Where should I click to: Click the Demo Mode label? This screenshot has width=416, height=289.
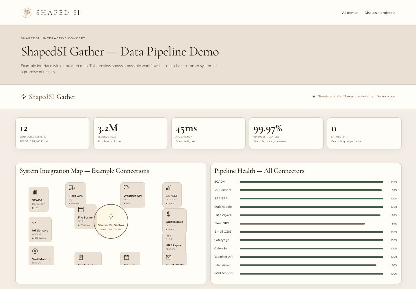click(386, 97)
